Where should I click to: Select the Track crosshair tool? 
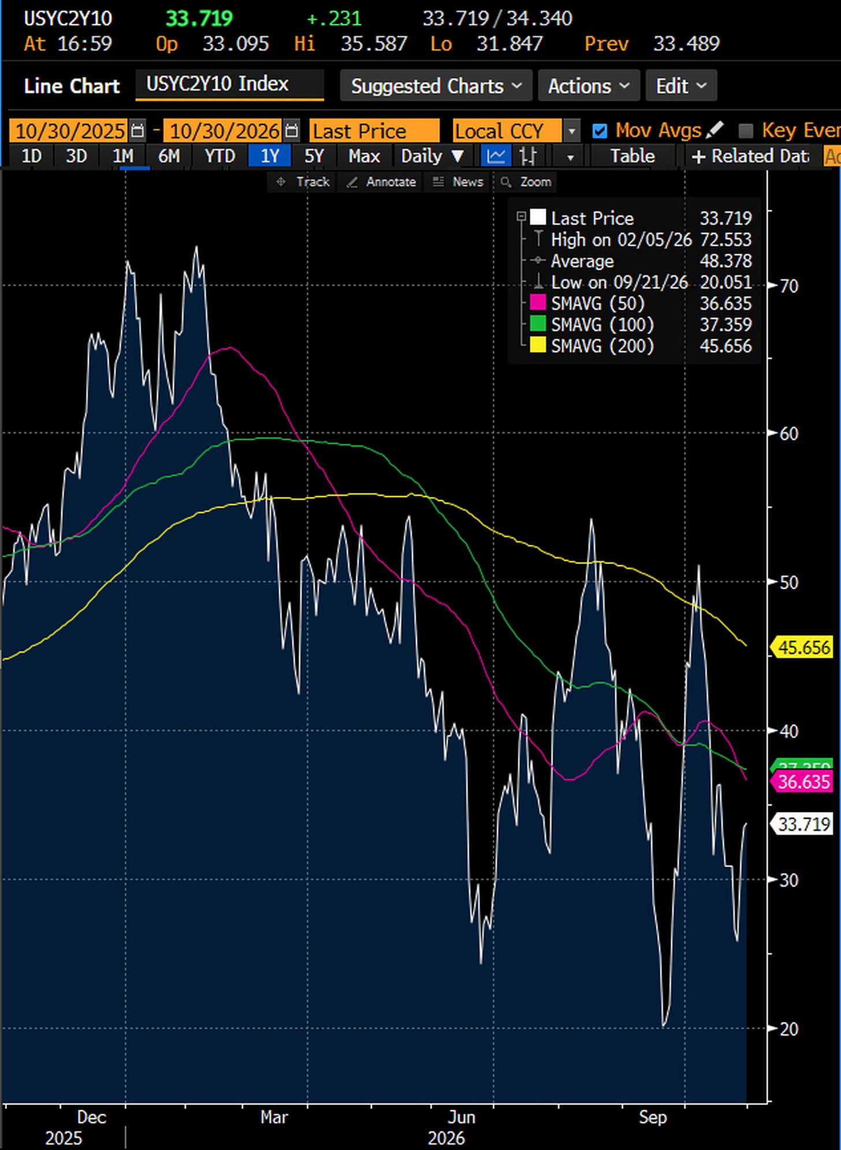click(303, 182)
